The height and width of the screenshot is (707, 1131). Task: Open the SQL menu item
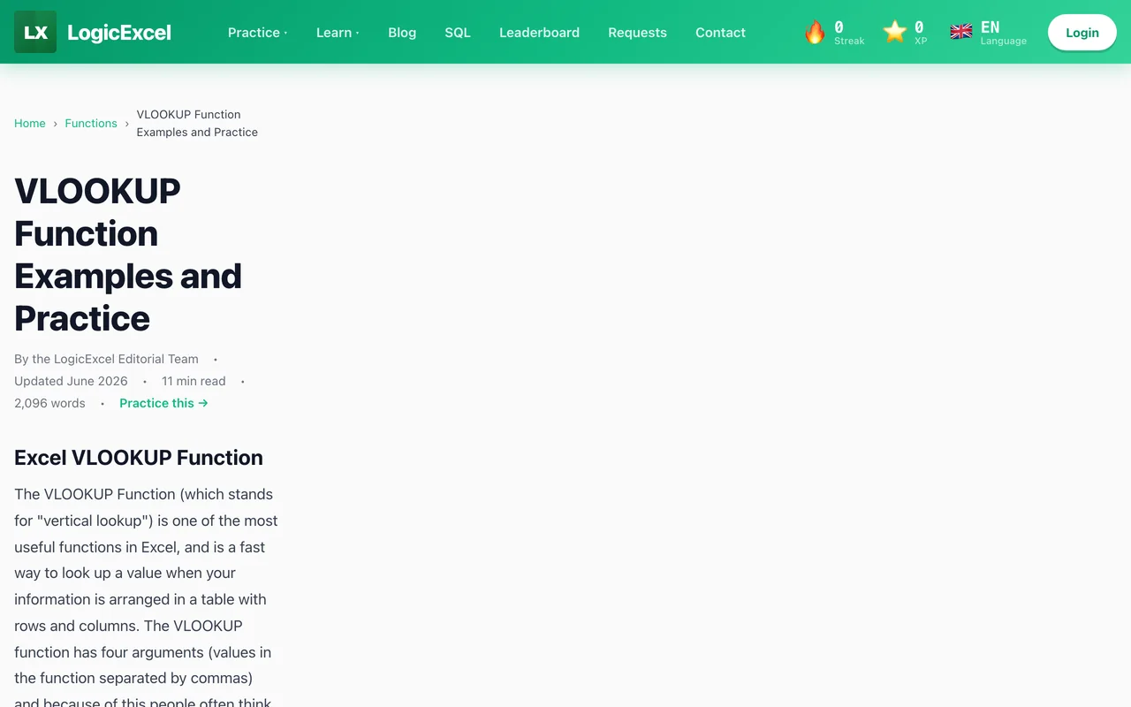tap(458, 33)
